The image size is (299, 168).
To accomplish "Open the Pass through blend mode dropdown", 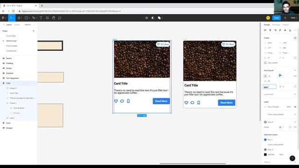I will pos(273,107).
